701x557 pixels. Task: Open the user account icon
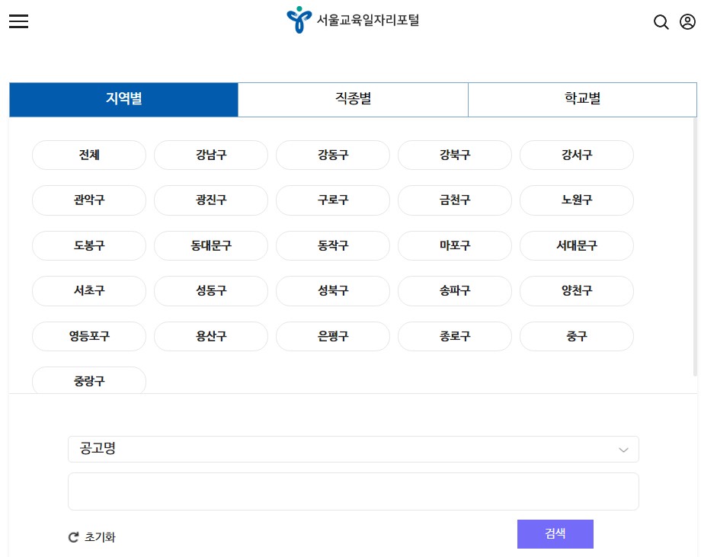coord(687,22)
